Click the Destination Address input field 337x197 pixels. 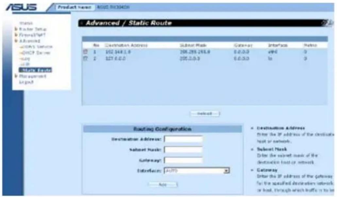pyautogui.click(x=183, y=139)
